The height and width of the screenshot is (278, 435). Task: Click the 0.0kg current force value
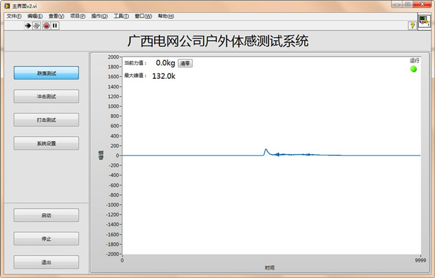click(x=165, y=63)
